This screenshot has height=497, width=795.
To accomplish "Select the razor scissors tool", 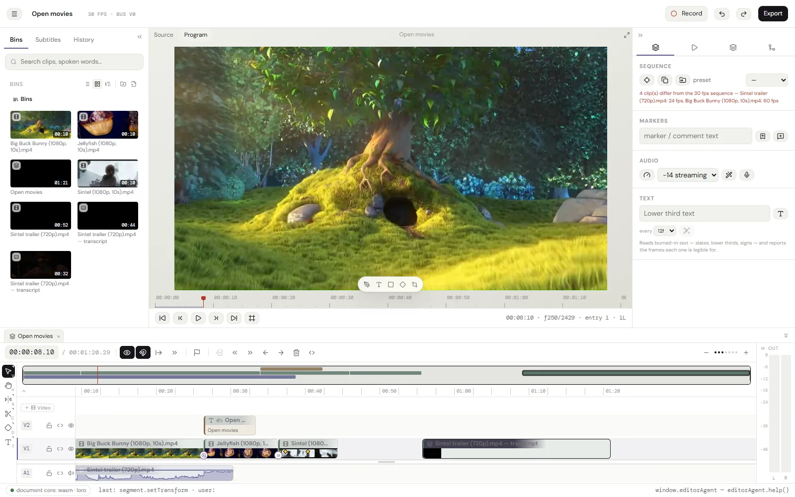I will [8, 414].
